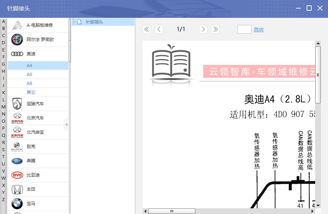This screenshot has width=328, height=214.
Task: Select Audi A4 model
Action: 38,66
